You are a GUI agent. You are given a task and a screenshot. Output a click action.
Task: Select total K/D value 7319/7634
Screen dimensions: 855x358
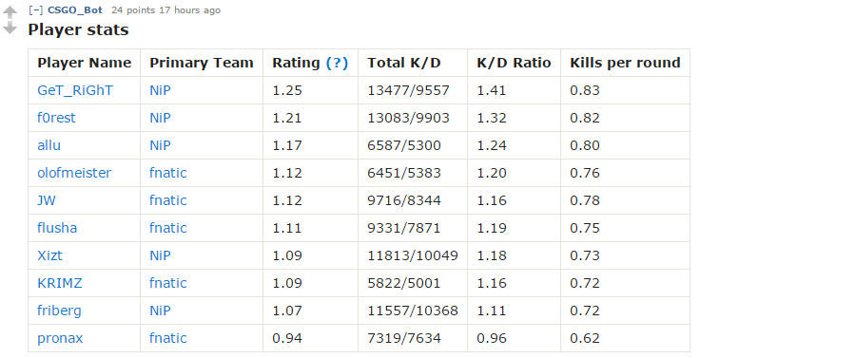click(x=404, y=338)
